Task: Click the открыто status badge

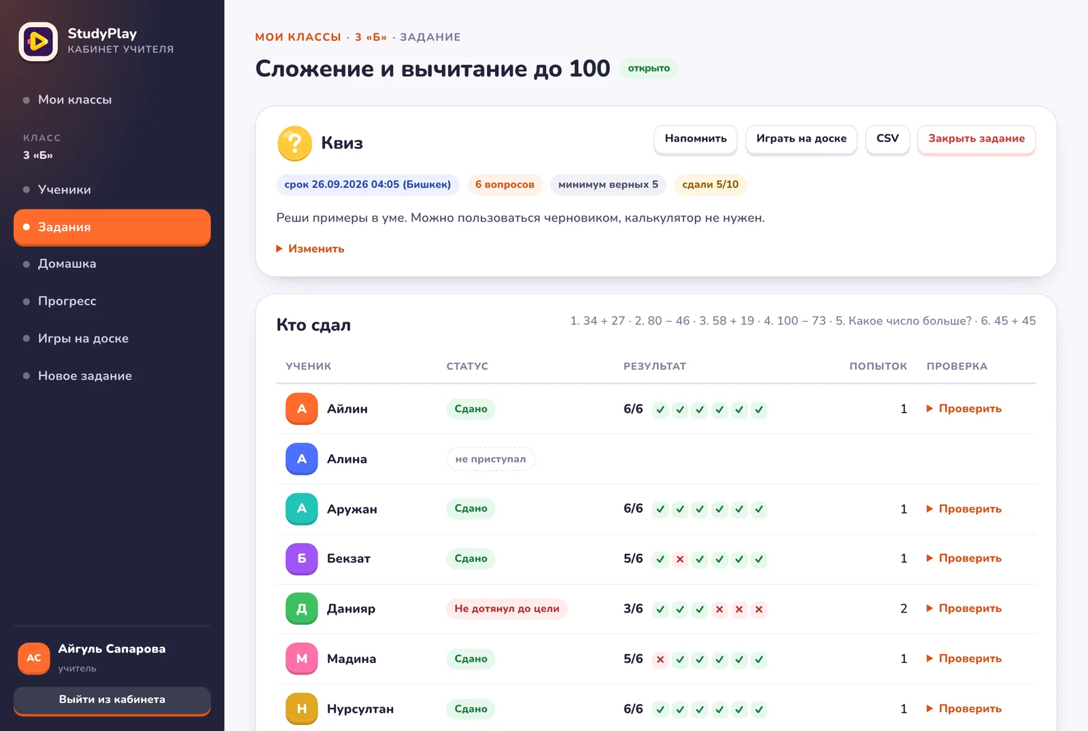Action: pyautogui.click(x=649, y=69)
